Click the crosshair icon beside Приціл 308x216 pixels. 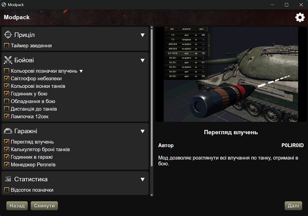click(x=8, y=35)
